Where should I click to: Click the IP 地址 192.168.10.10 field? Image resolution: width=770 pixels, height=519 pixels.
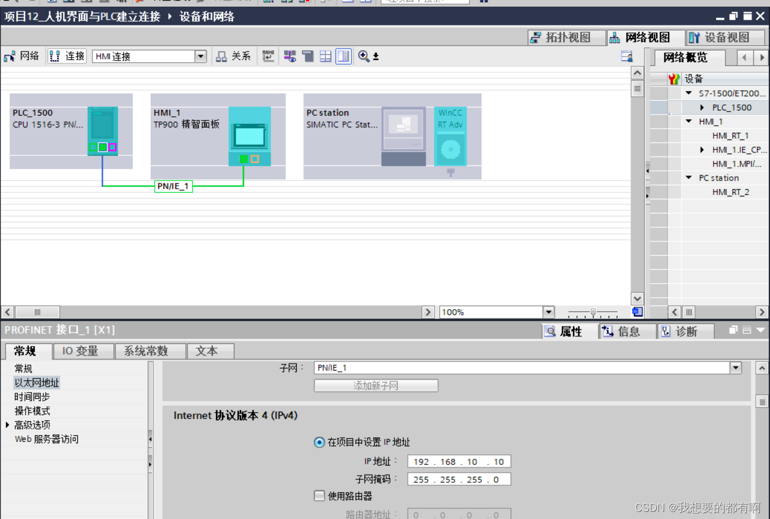(459, 461)
